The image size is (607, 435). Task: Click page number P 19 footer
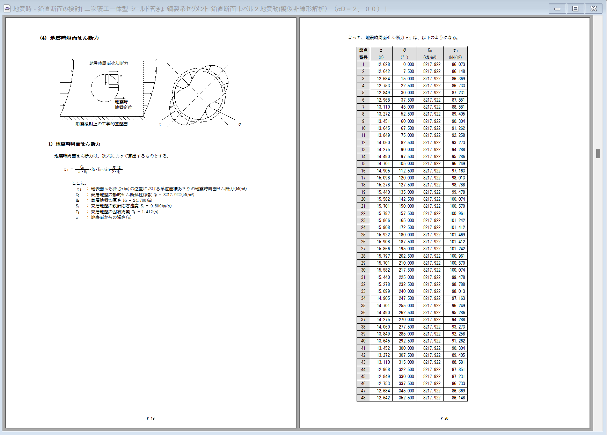click(x=151, y=418)
